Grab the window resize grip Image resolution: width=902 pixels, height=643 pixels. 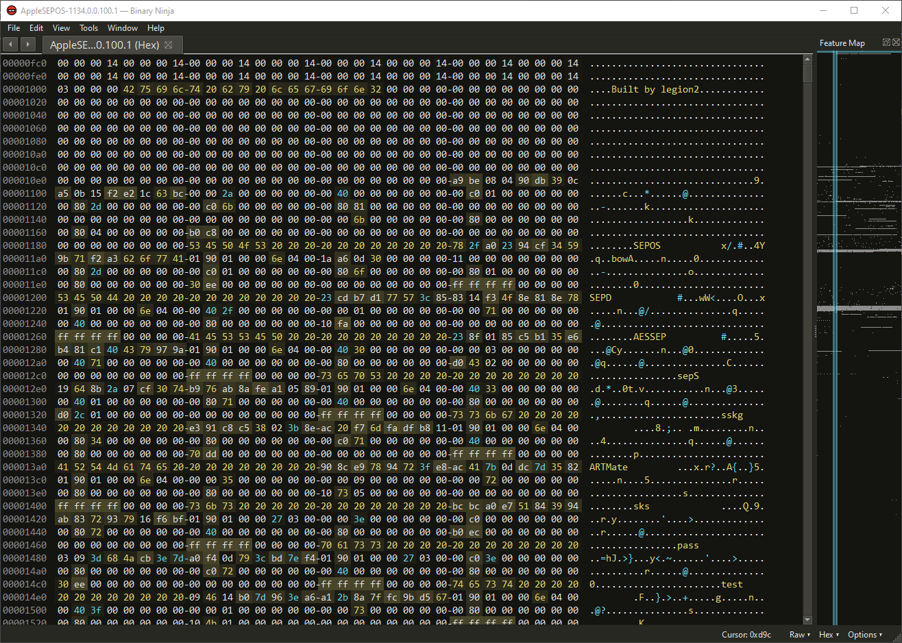[897, 638]
